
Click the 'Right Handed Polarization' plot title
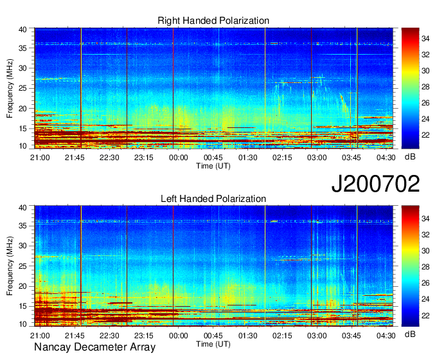[213, 21]
